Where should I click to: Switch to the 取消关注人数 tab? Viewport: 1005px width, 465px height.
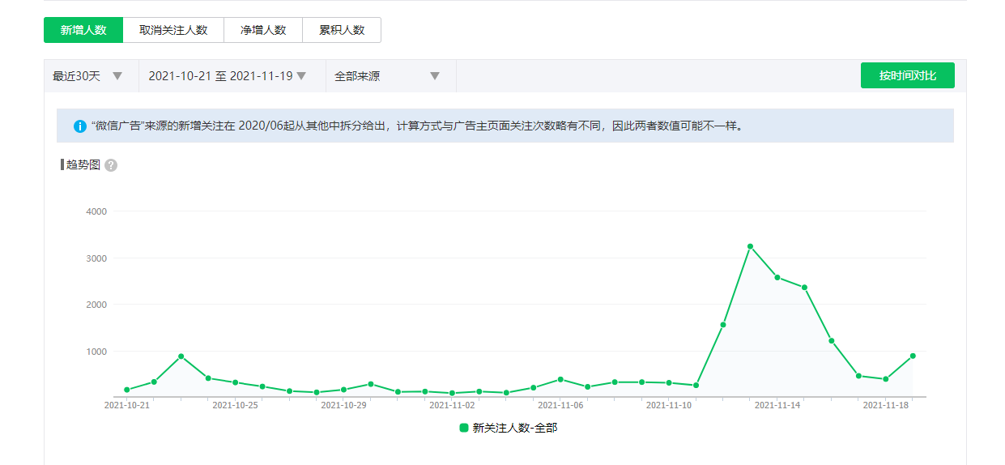[x=173, y=30]
